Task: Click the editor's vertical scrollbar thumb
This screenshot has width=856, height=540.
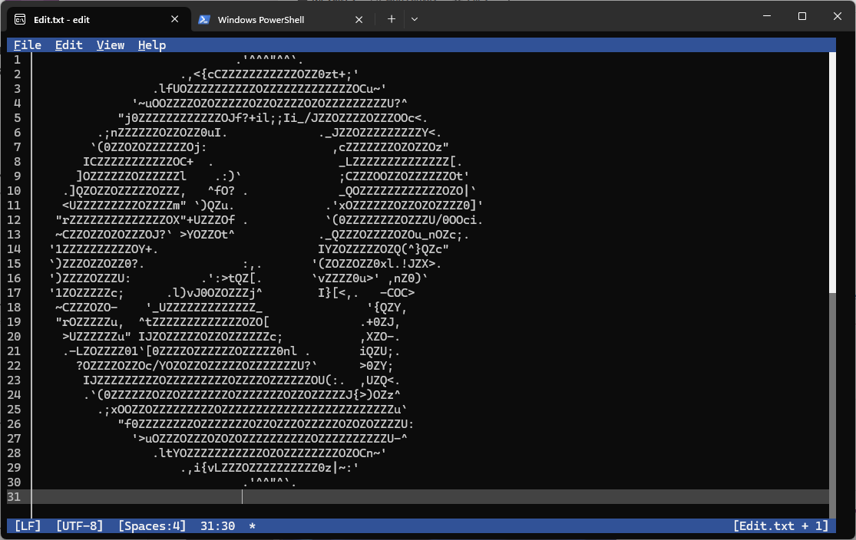Action: (832, 173)
